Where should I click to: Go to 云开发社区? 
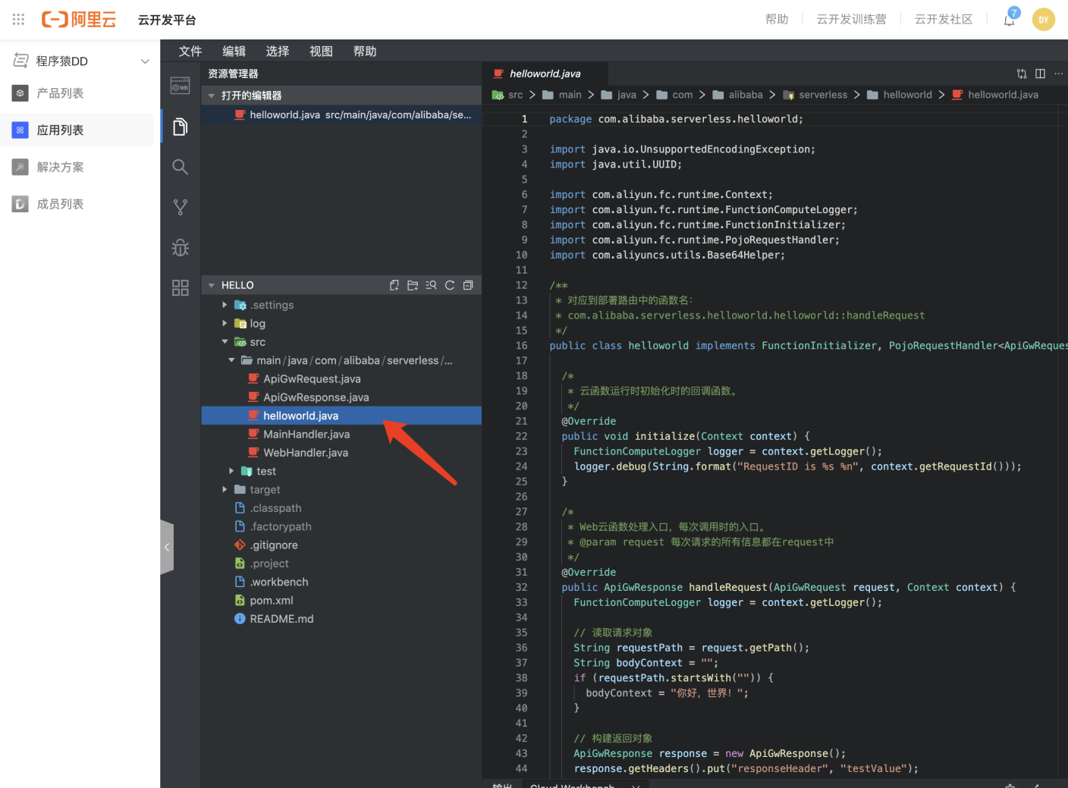coord(944,20)
